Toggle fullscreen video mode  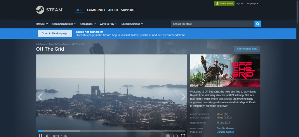pyautogui.click(x=183, y=136)
